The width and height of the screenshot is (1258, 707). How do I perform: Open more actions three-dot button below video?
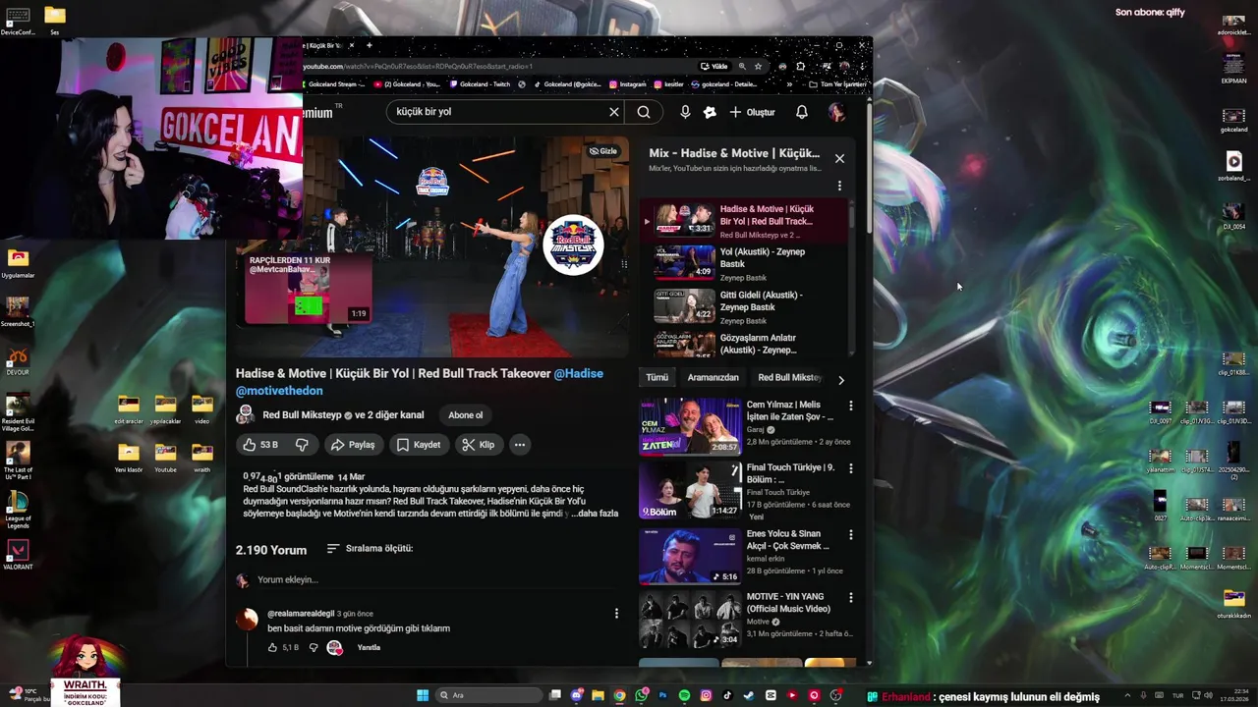point(520,445)
